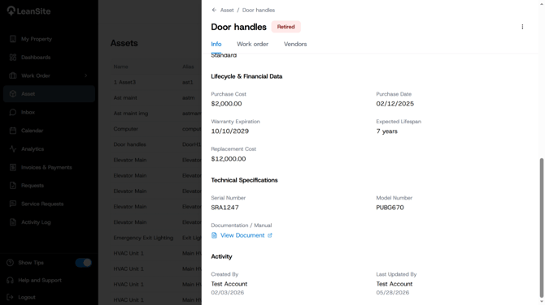Click the Lifecycle & Financial Data heading

tap(246, 76)
